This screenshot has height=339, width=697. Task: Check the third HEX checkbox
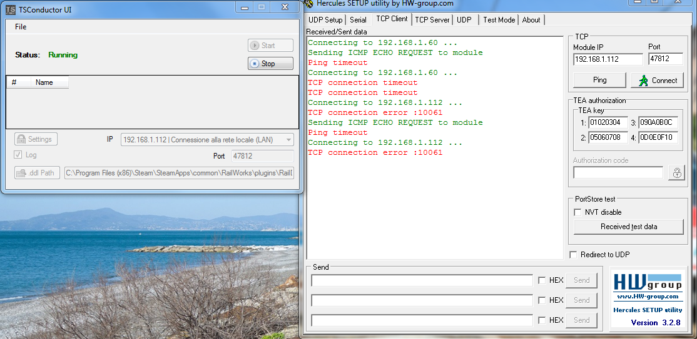(542, 320)
